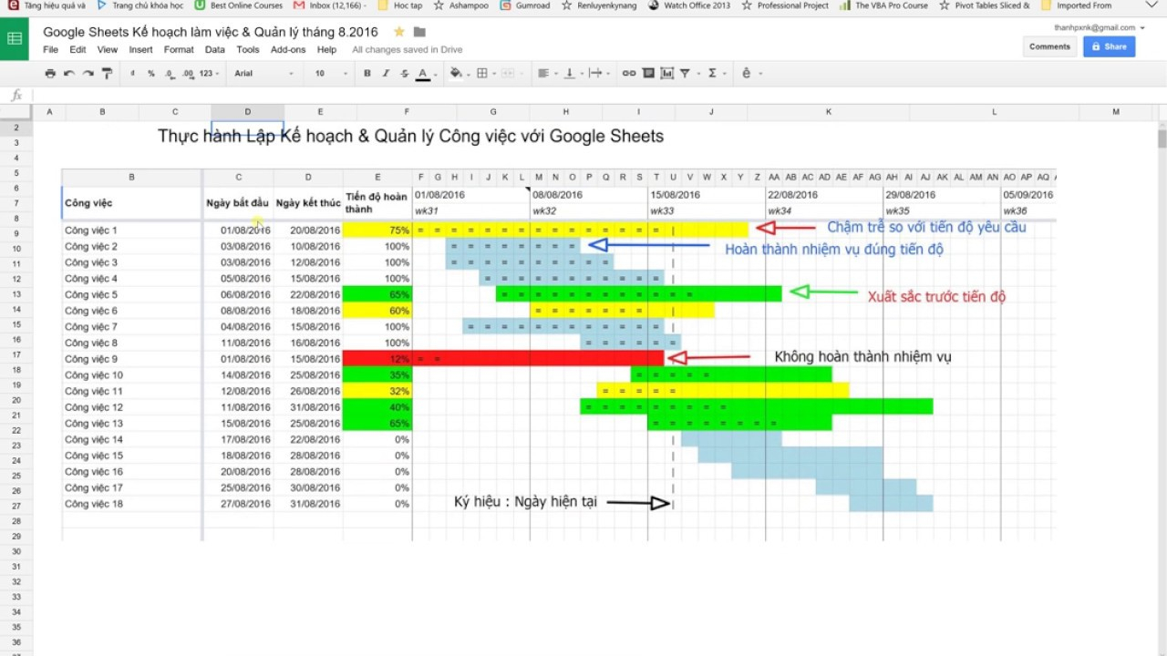Go to Sheets home via green logo
Image resolution: width=1167 pixels, height=656 pixels.
(x=15, y=38)
